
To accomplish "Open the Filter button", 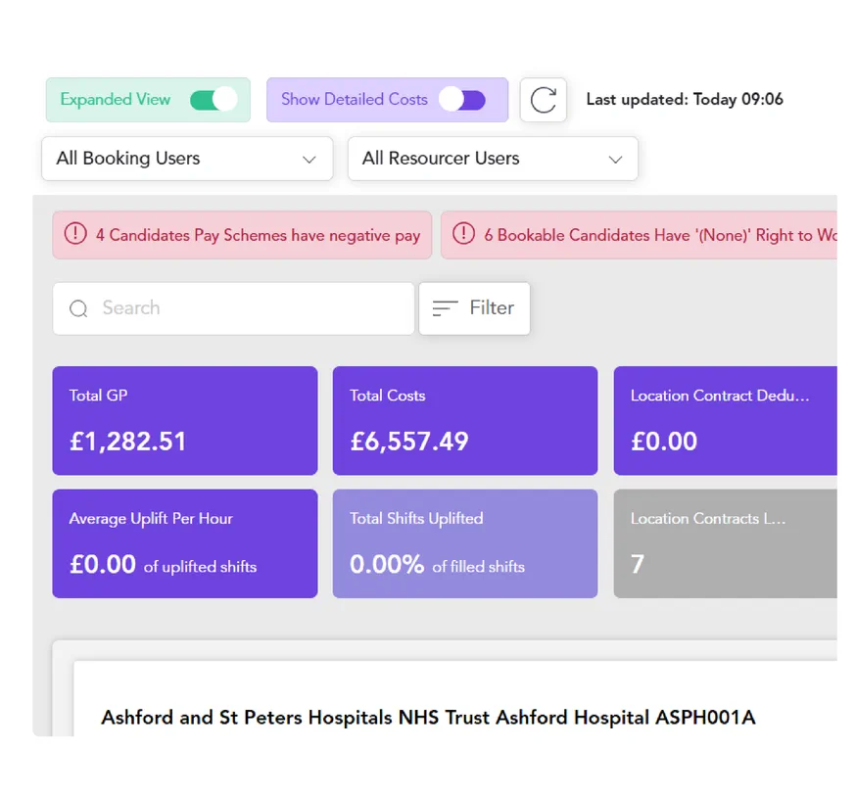I will (x=474, y=308).
